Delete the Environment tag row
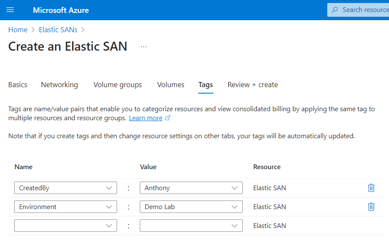 pos(371,207)
